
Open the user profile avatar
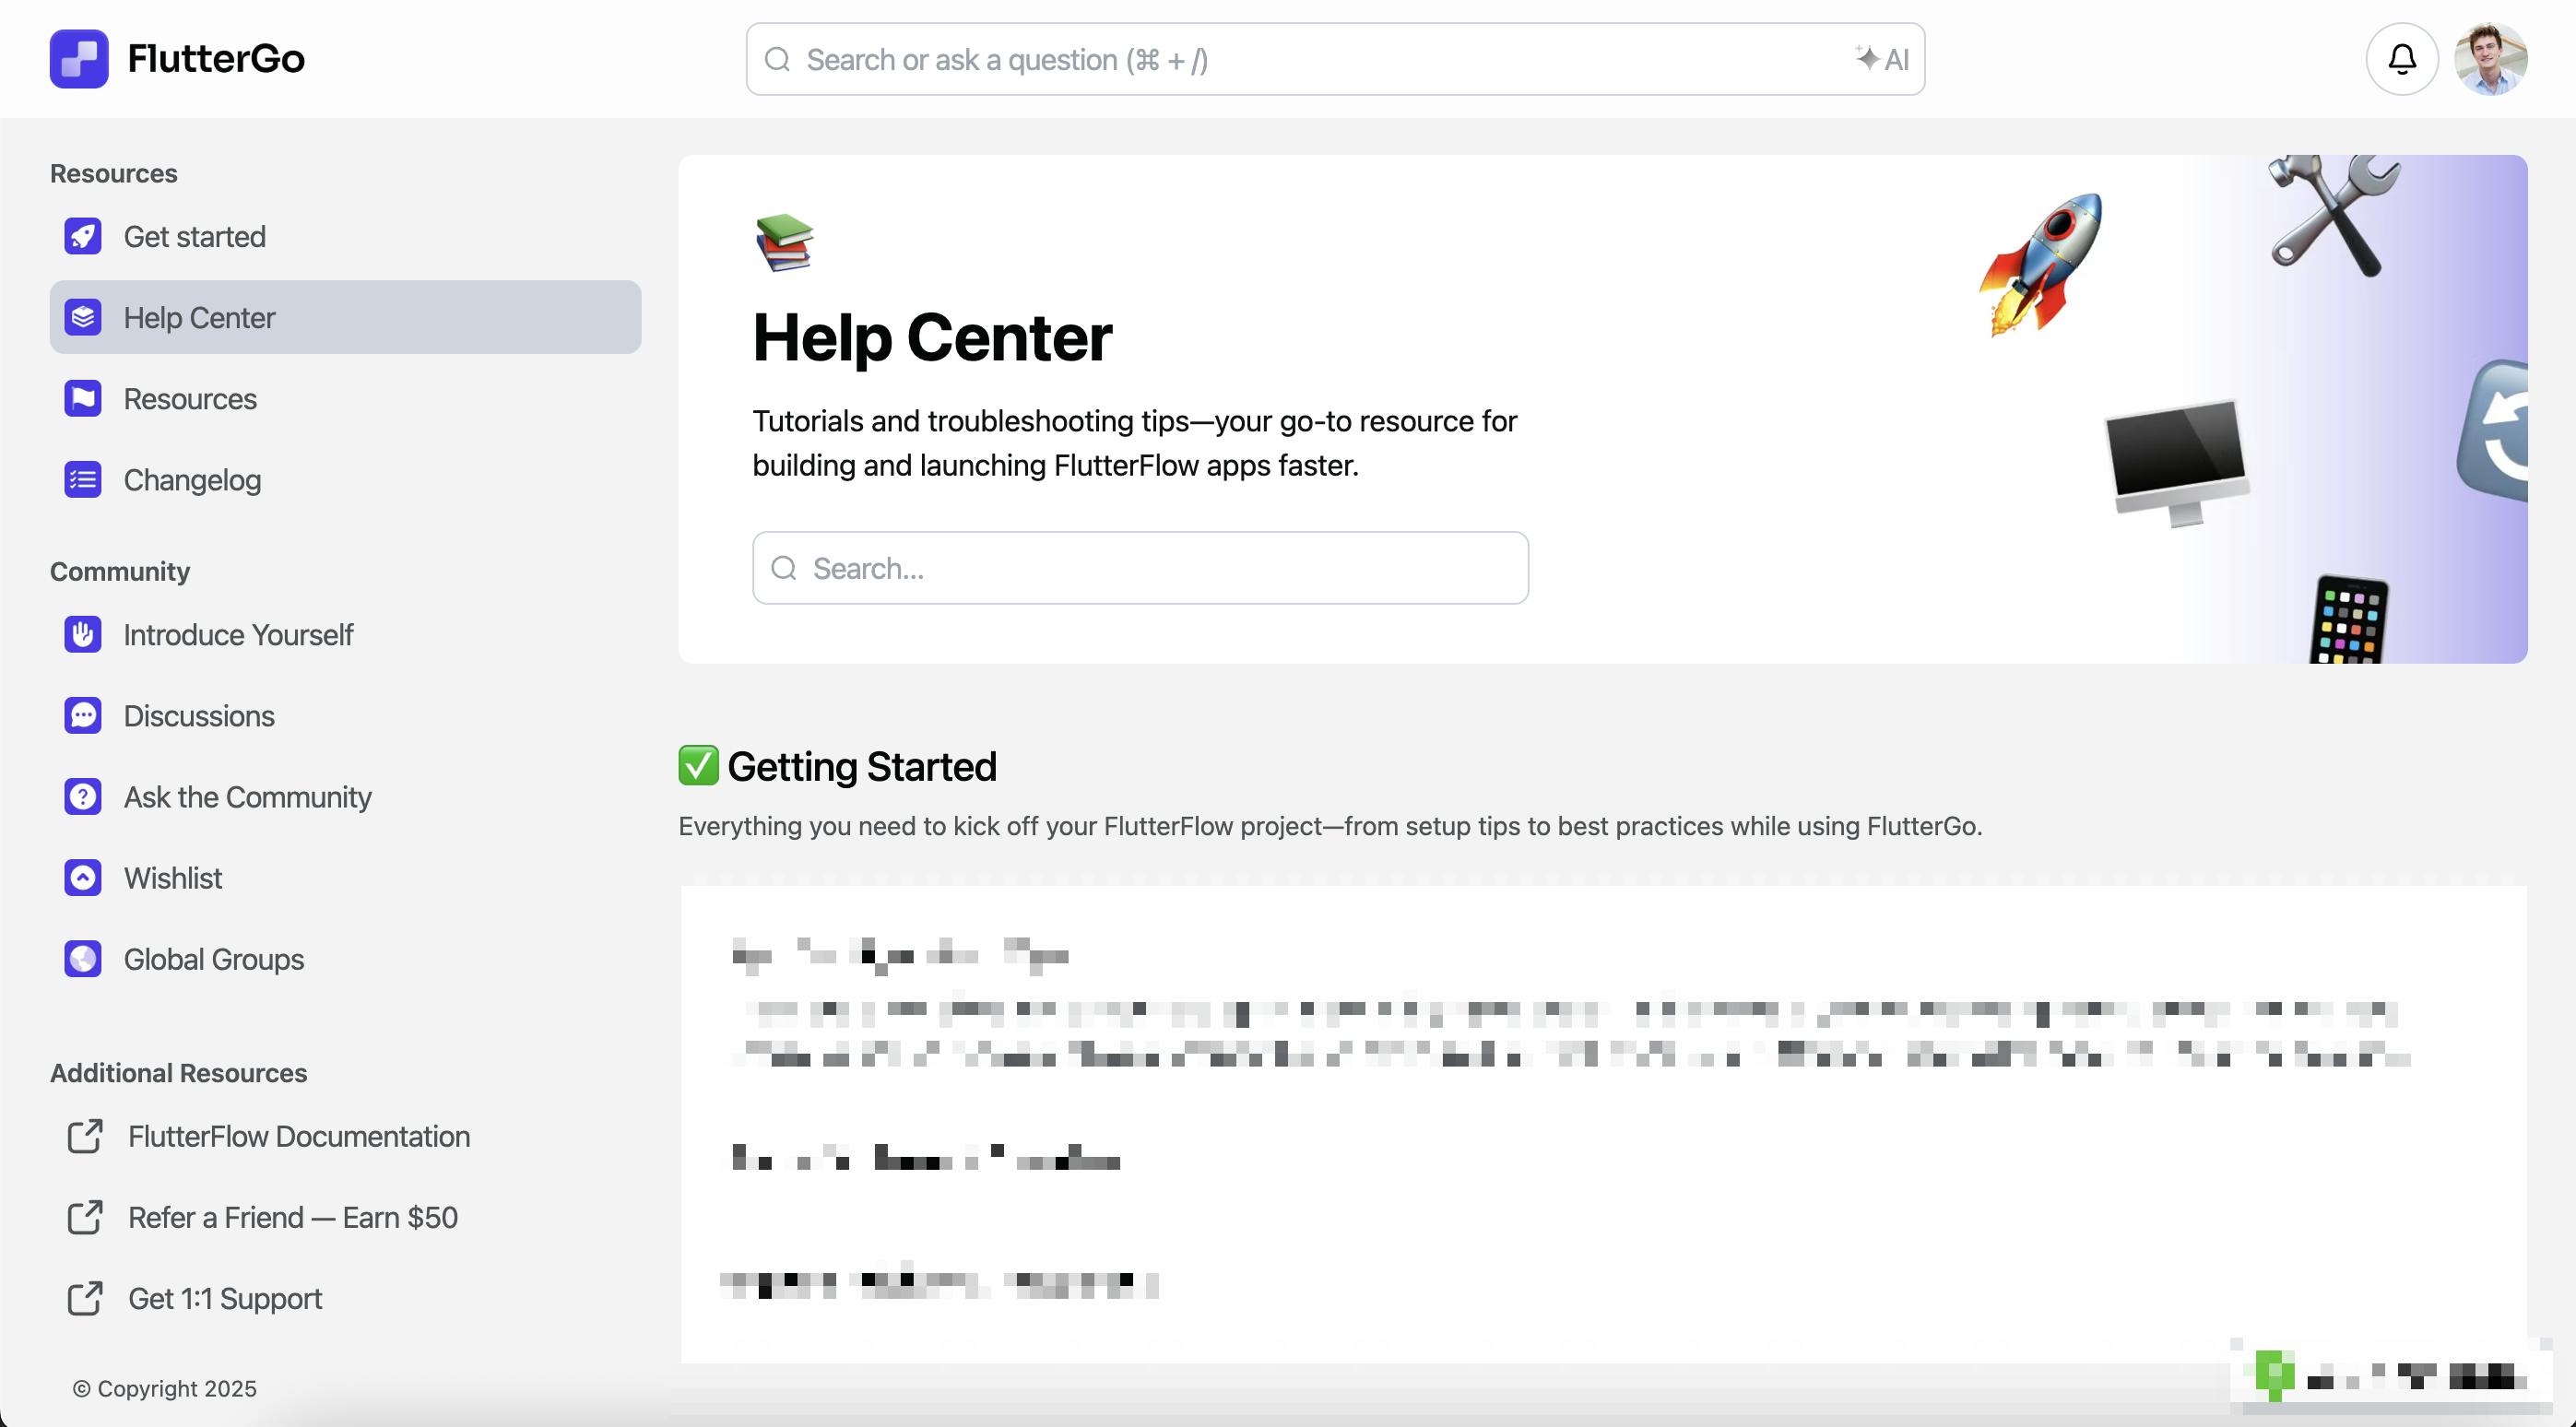(x=2490, y=59)
